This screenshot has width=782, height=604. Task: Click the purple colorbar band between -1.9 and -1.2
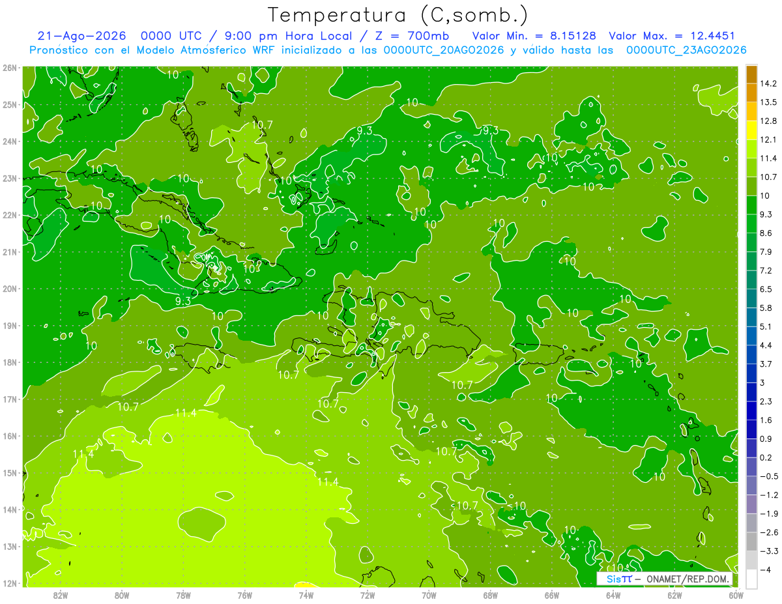click(x=751, y=504)
